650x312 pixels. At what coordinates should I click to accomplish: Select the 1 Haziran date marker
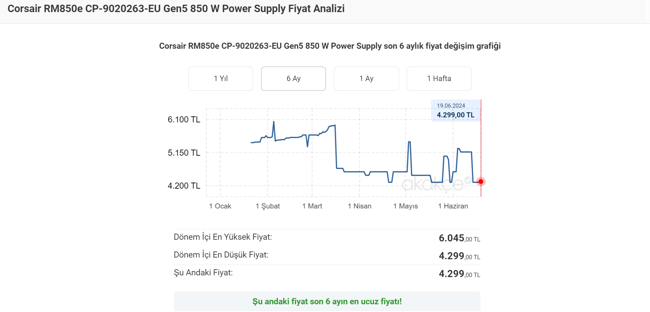tap(453, 206)
